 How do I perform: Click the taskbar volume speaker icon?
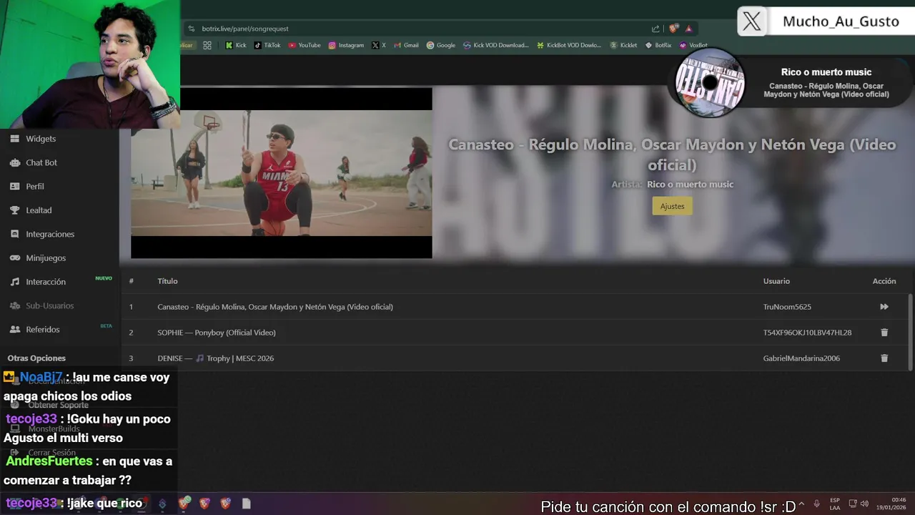pyautogui.click(x=865, y=504)
